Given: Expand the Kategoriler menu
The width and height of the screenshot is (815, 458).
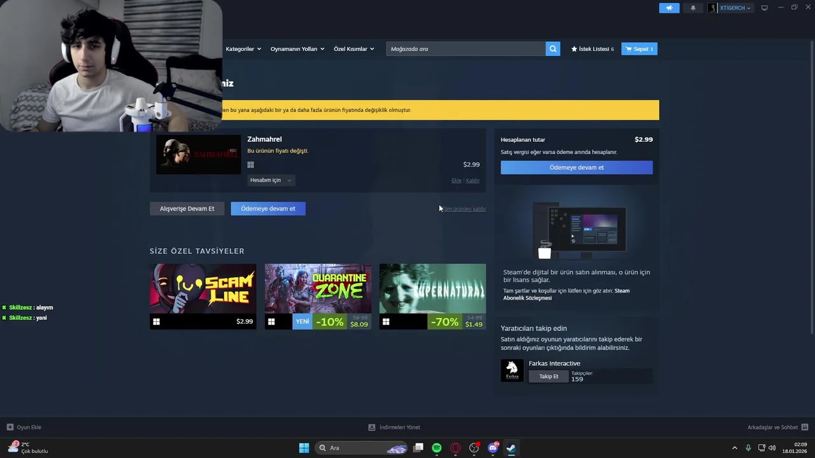Looking at the screenshot, I should click(243, 49).
